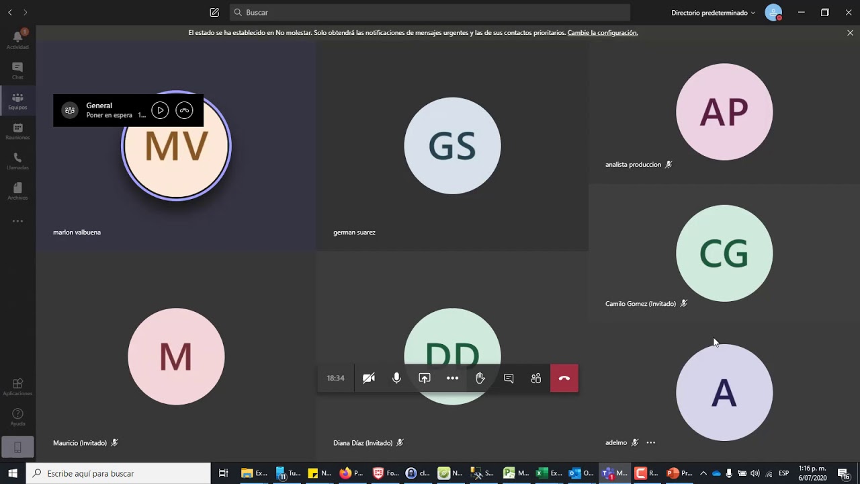860x484 pixels.
Task: Start a new chat with compose icon
Action: click(214, 12)
